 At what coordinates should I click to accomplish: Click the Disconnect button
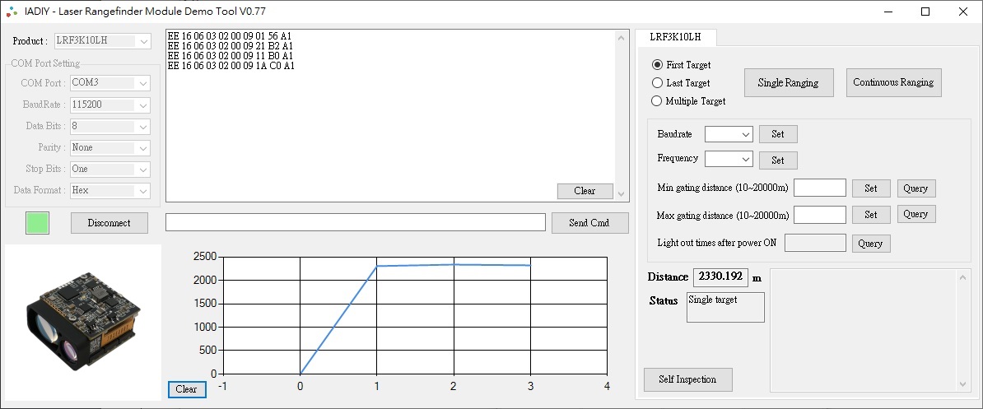(x=109, y=223)
